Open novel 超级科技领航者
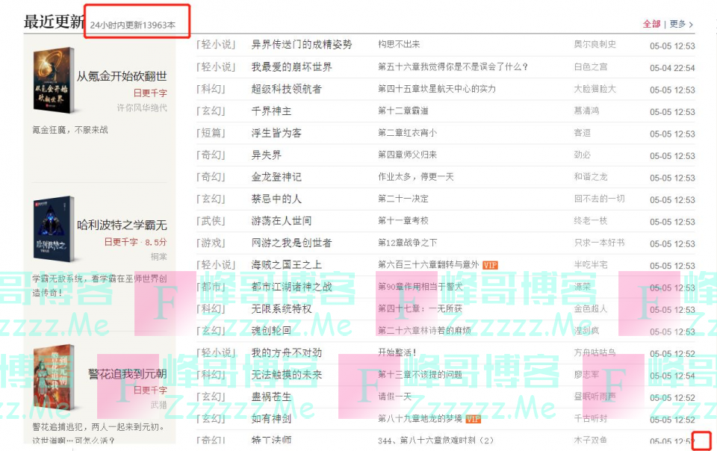717x451 pixels. tap(286, 89)
